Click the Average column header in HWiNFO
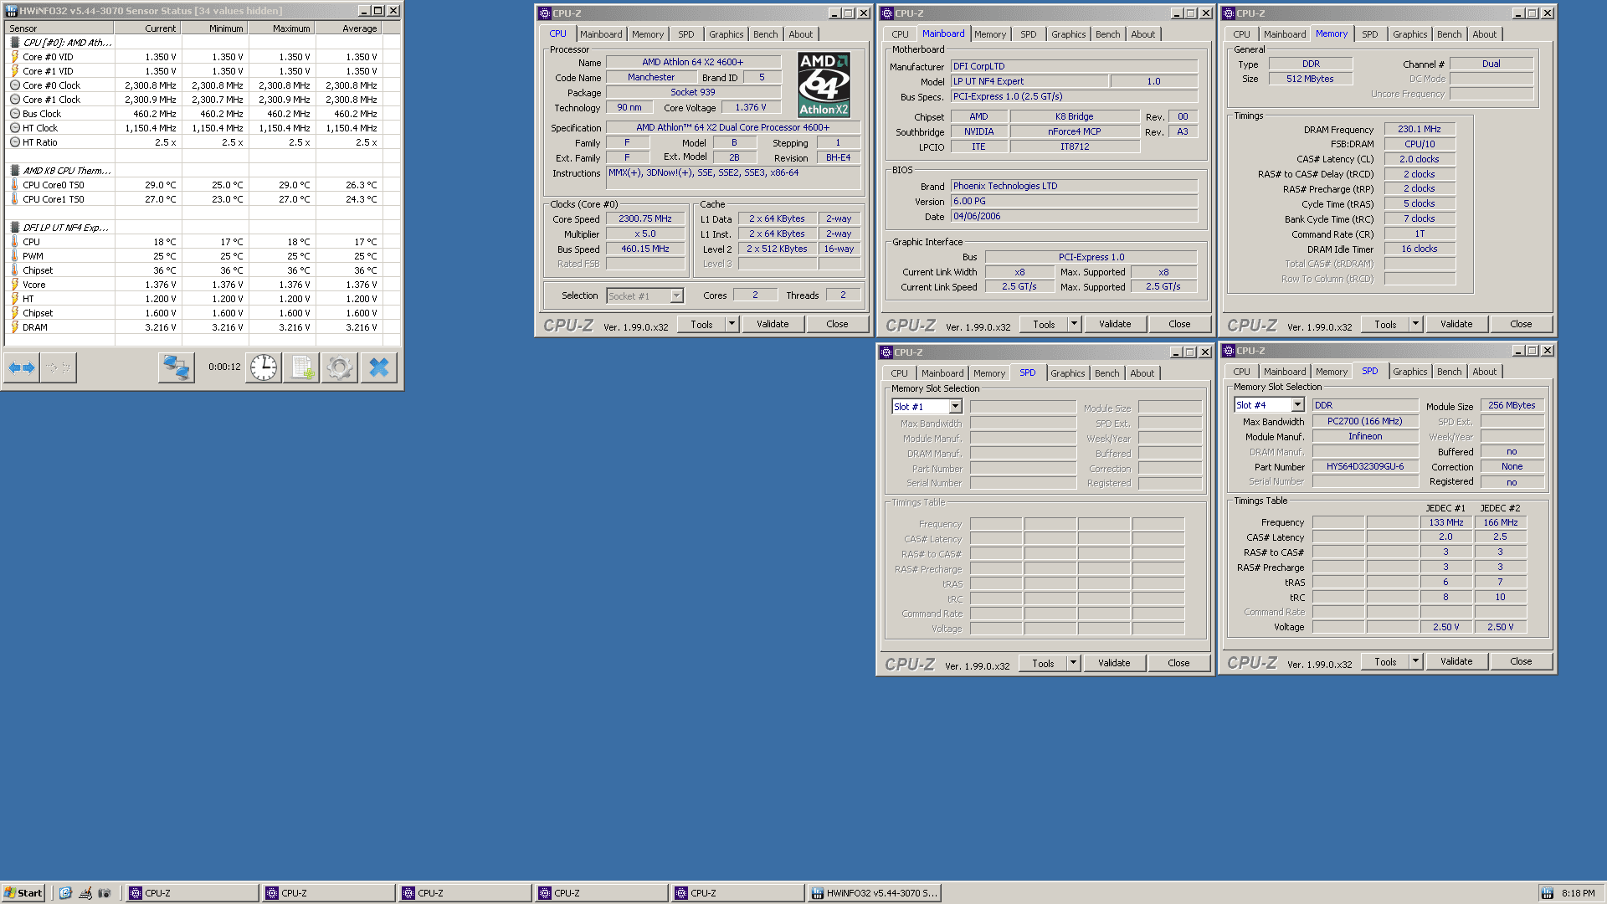Image resolution: width=1607 pixels, height=904 pixels. 348,28
